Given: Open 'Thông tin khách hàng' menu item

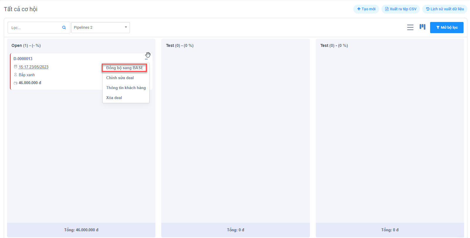Looking at the screenshot, I should (126, 88).
